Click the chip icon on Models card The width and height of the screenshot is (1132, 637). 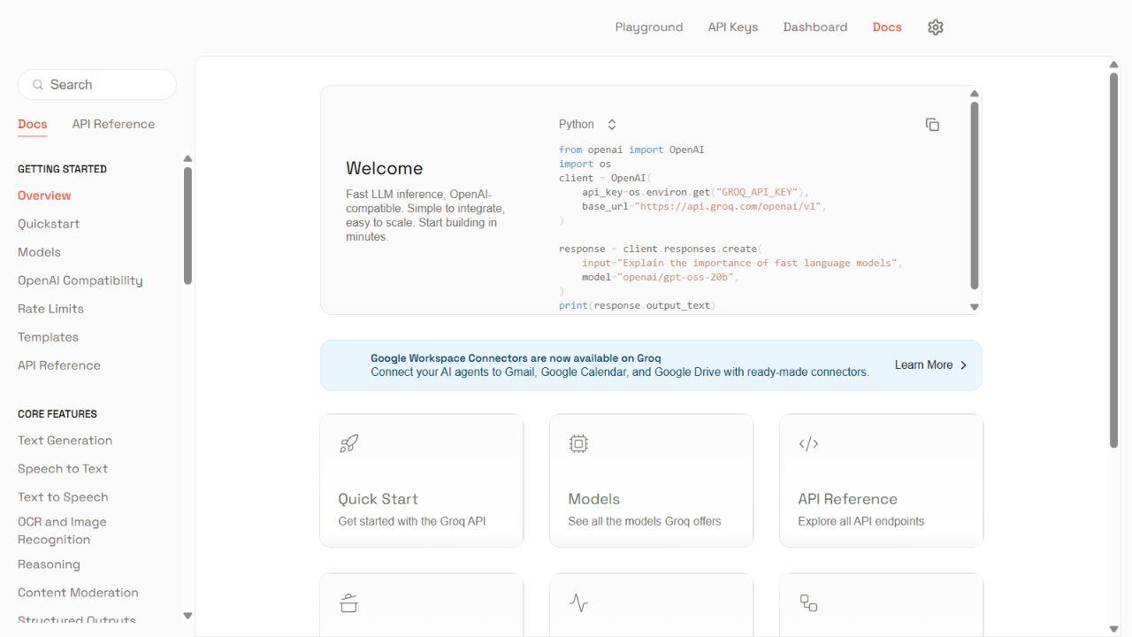coord(578,444)
